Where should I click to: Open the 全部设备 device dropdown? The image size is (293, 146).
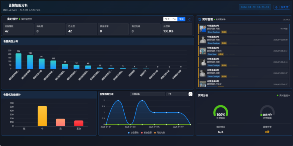pos(147,94)
